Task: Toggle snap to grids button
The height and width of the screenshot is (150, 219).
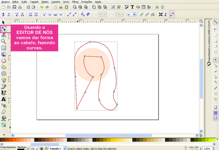Action: tap(216, 113)
